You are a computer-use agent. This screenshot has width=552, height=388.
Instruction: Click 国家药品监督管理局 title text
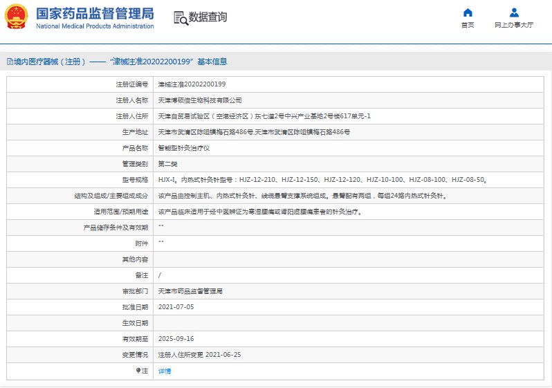95,14
